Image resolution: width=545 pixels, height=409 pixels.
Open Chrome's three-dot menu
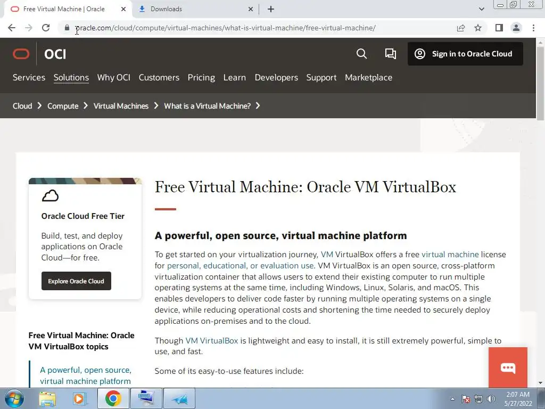(x=533, y=28)
